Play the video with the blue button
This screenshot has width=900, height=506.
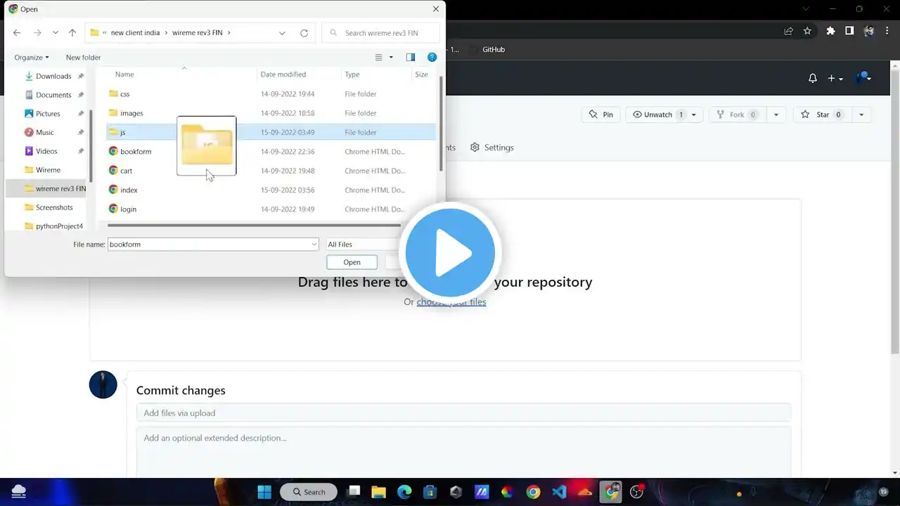pyautogui.click(x=450, y=252)
